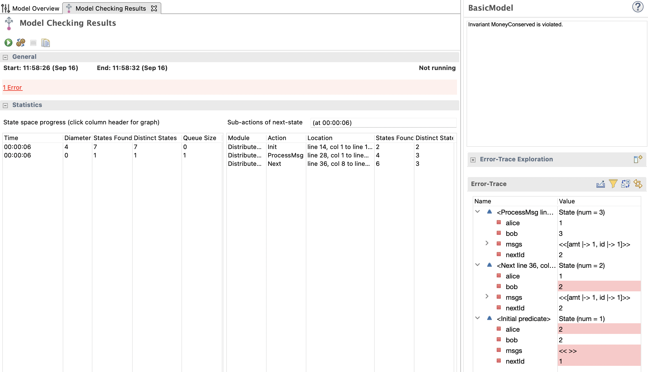648x372 pixels.
Task: Click the Action column header
Action: point(286,138)
